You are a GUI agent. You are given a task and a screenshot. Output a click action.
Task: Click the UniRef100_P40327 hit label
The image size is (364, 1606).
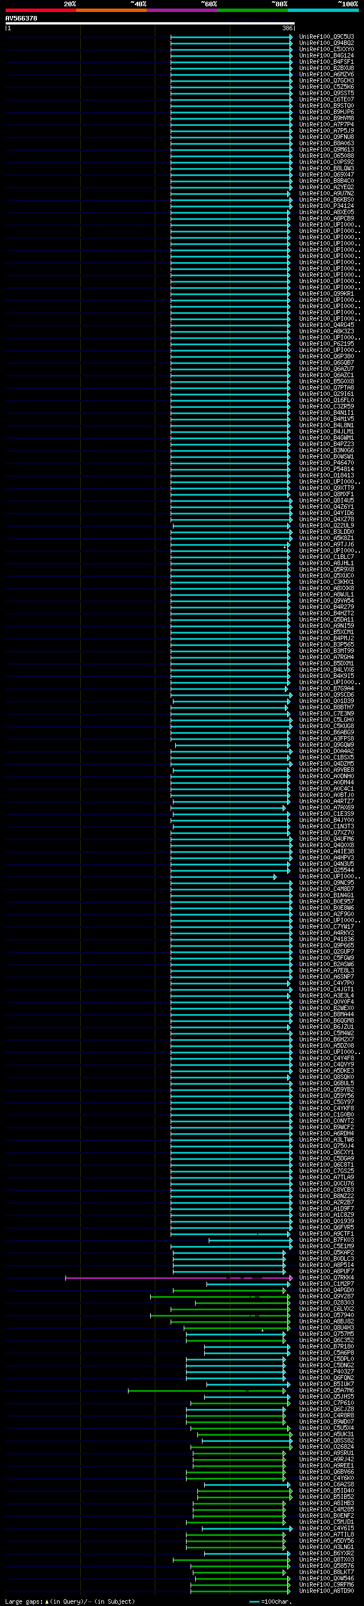point(326,1372)
